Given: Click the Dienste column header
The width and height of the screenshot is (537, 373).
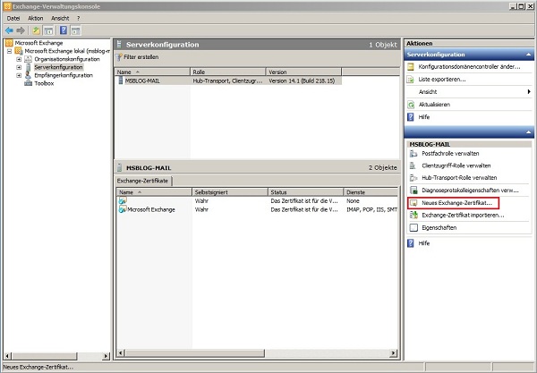Looking at the screenshot, I should (371, 192).
